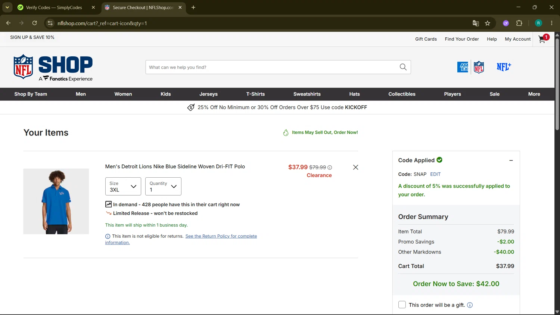This screenshot has width=560, height=315.
Task: Bookmark this page with the star icon
Action: click(x=488, y=23)
